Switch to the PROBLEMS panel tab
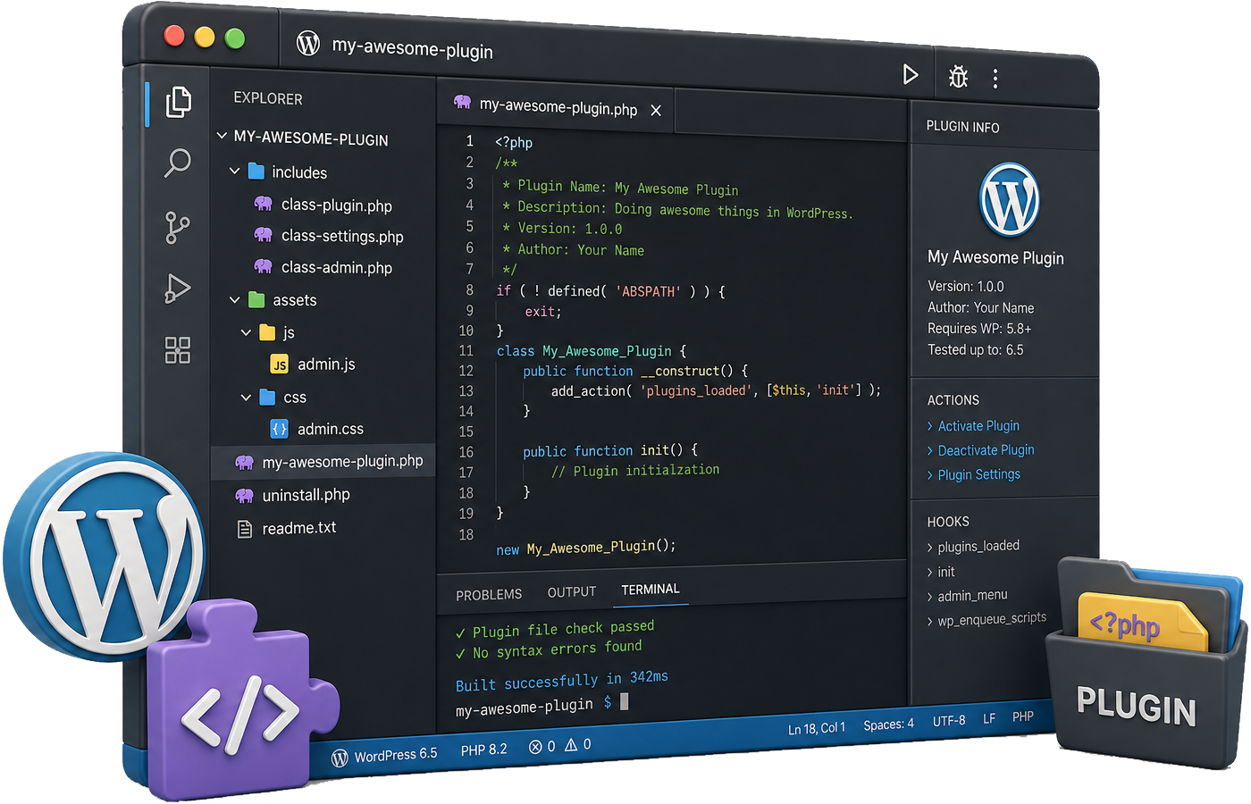Viewport: 1251px width, 804px height. tap(489, 595)
